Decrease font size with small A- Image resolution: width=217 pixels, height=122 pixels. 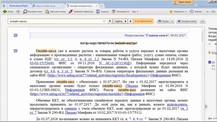pos(208,12)
